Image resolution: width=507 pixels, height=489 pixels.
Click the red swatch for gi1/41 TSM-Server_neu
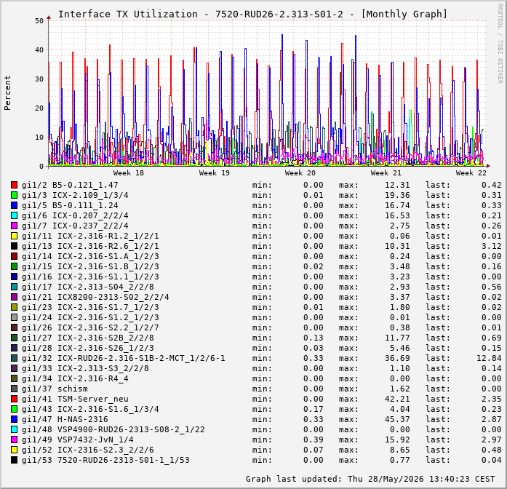(14, 399)
